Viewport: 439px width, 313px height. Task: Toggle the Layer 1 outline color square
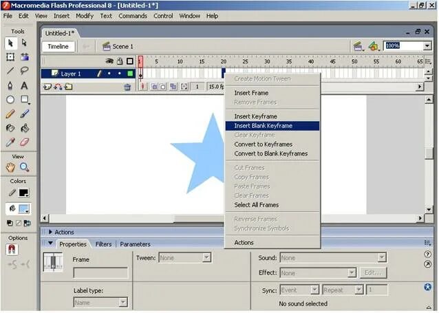[130, 74]
